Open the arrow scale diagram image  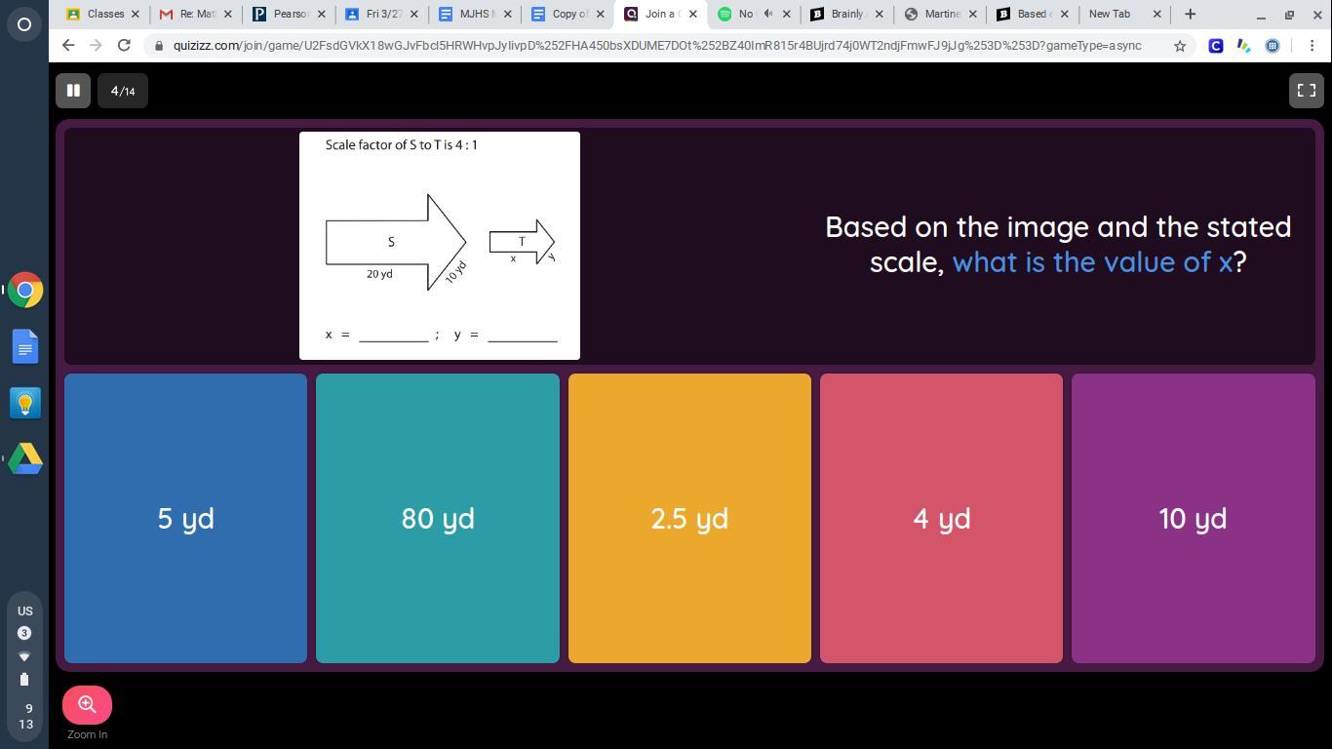[440, 246]
